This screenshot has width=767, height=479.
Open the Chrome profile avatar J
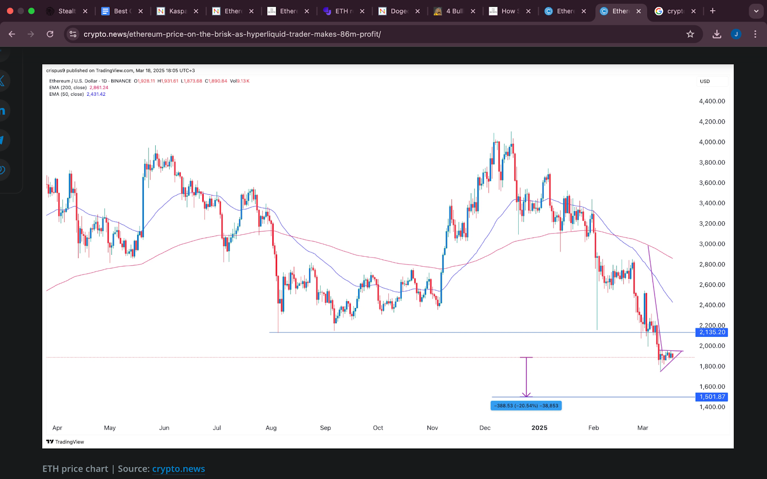point(736,34)
